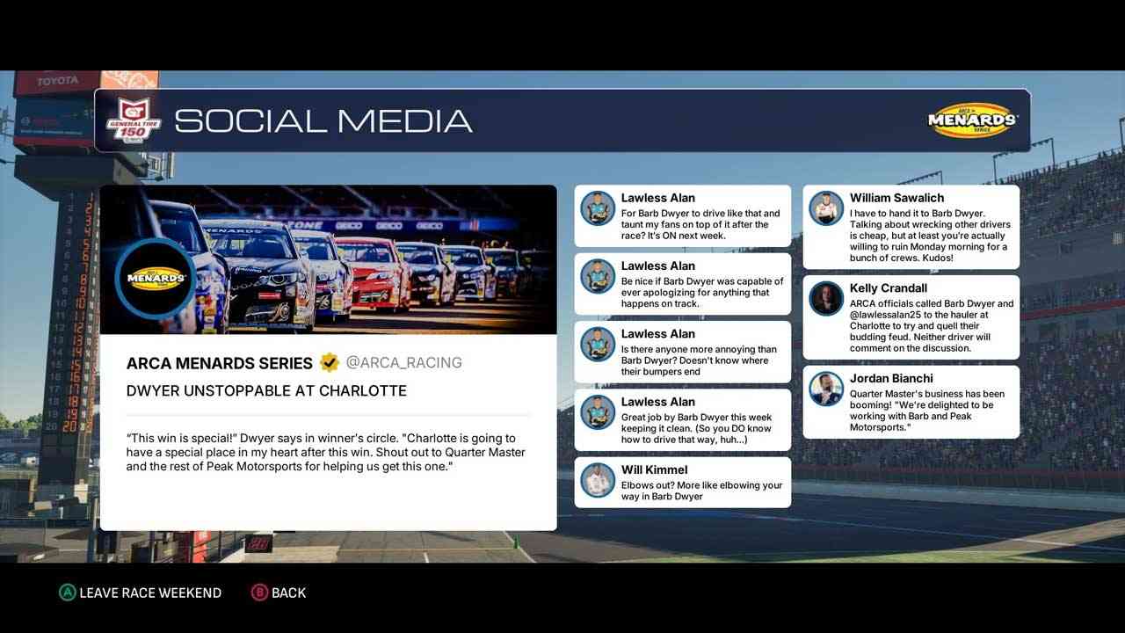
Task: Select the circular Menards avatar on race photo
Action: 156,278
